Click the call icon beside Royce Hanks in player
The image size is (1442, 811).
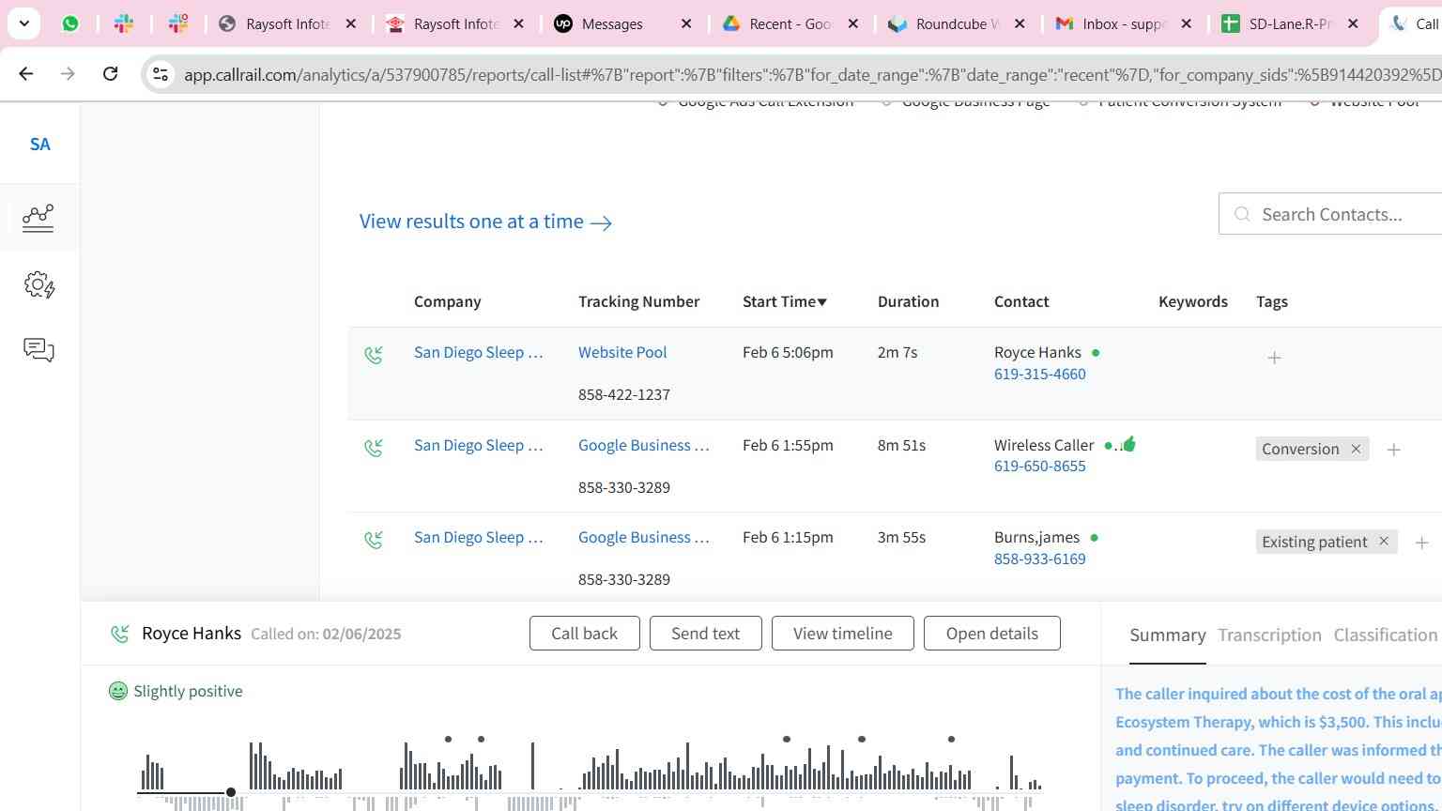(120, 634)
